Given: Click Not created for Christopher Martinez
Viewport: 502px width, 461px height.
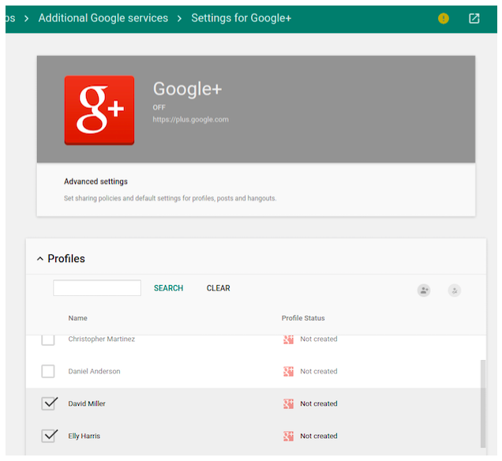Looking at the screenshot, I should point(319,339).
